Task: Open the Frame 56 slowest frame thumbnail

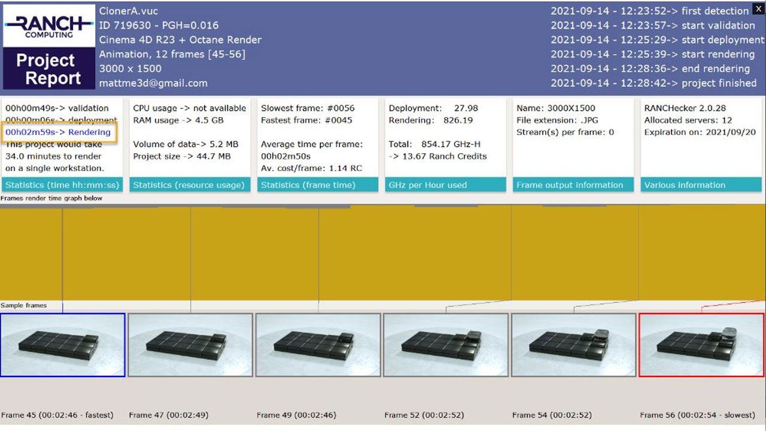Action: tap(702, 345)
